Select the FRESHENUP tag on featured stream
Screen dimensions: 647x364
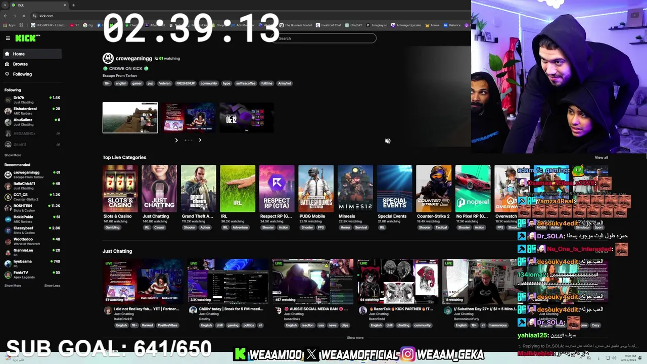point(185,83)
